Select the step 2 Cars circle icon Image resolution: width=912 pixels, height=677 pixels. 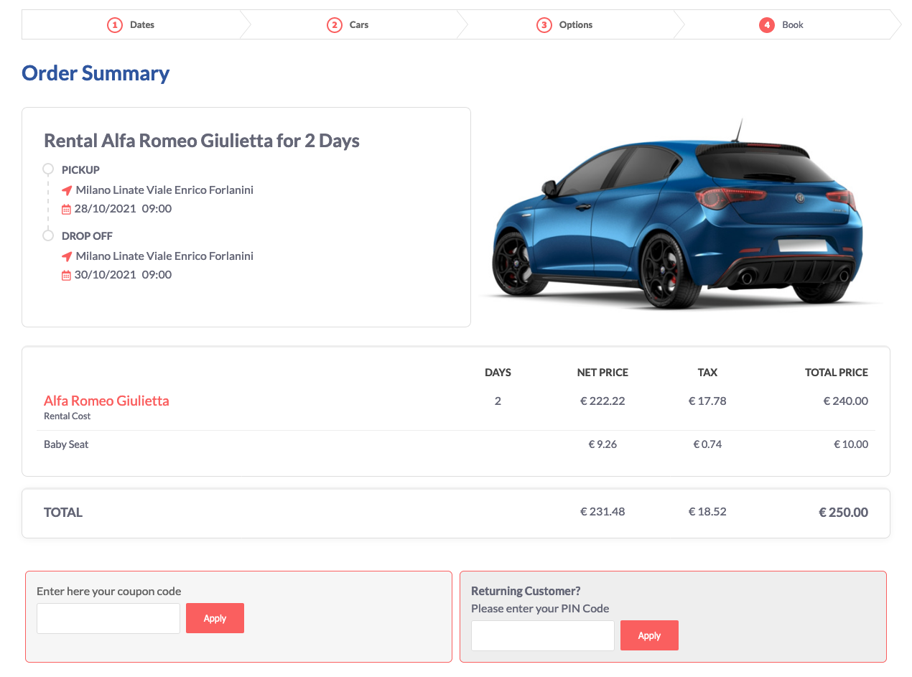[x=334, y=24]
